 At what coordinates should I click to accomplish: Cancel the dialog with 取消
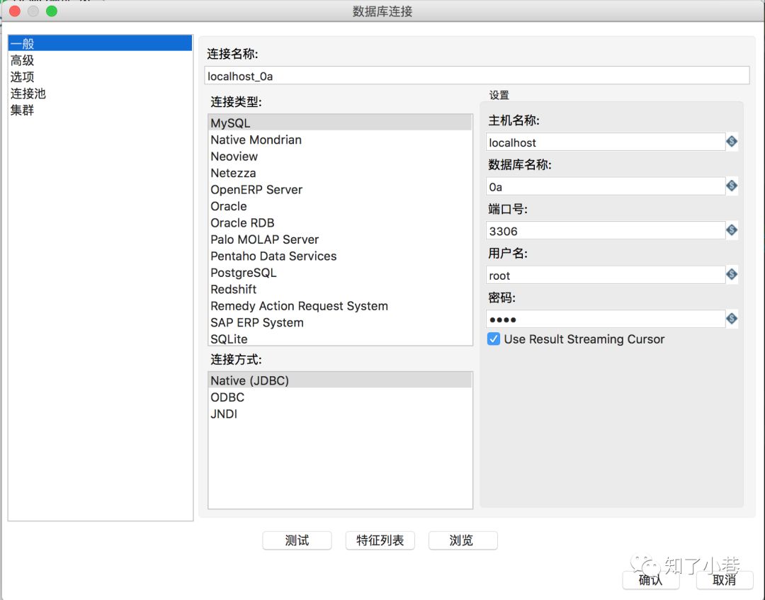click(723, 580)
